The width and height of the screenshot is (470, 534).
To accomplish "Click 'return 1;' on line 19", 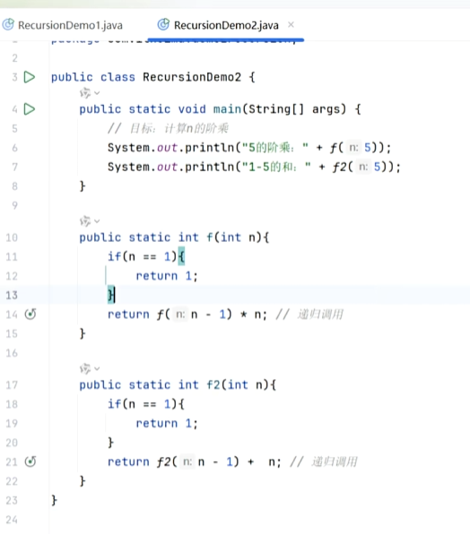I will [167, 423].
